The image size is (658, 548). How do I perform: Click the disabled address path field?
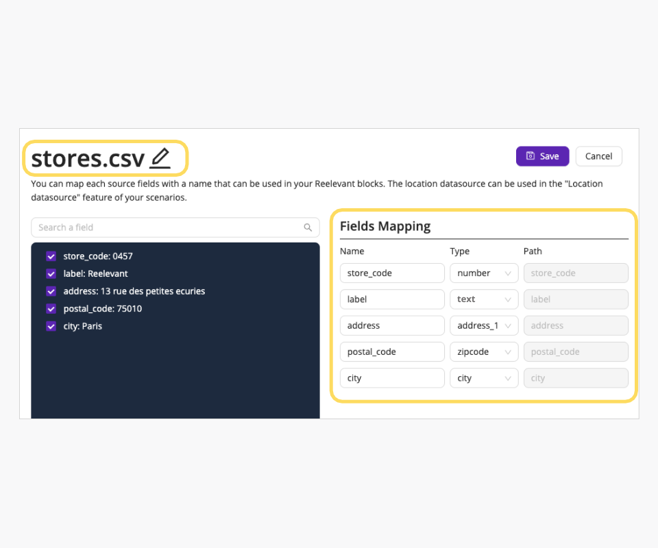pyautogui.click(x=576, y=325)
